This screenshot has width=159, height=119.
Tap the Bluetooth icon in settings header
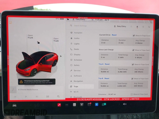point(143,27)
